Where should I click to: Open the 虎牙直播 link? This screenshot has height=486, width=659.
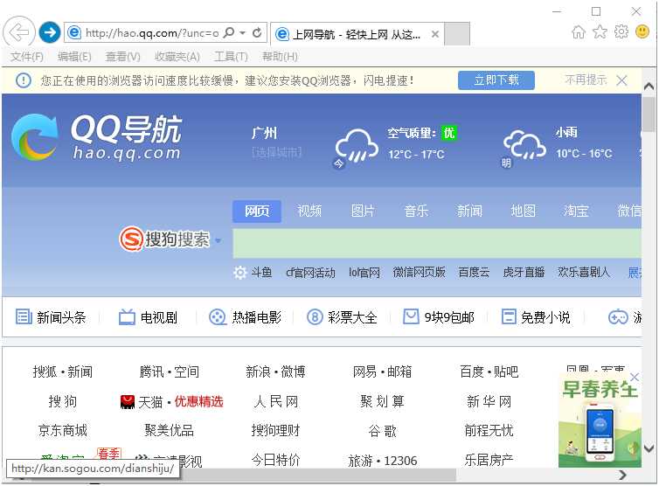[524, 273]
